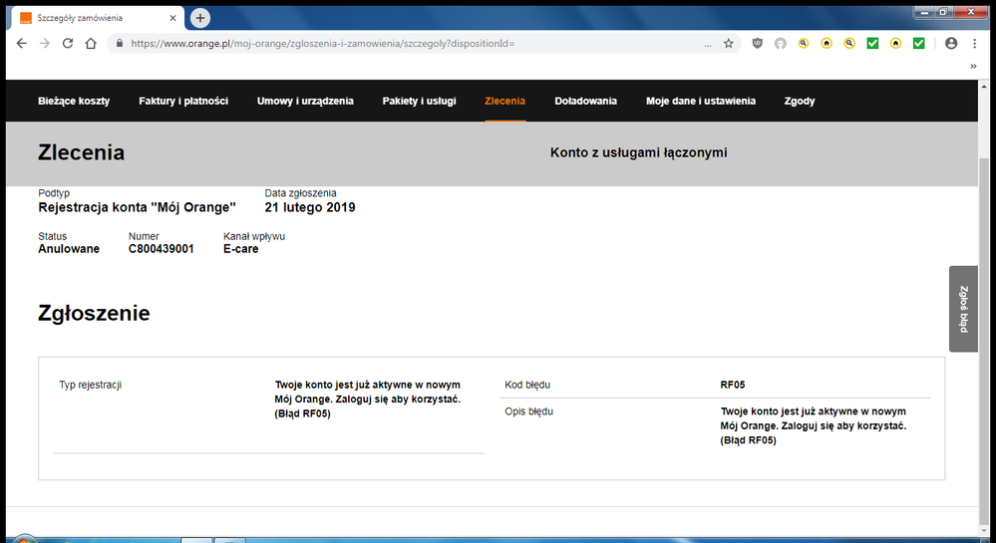Click the date 21 lutego 2019
996x543 pixels.
310,207
